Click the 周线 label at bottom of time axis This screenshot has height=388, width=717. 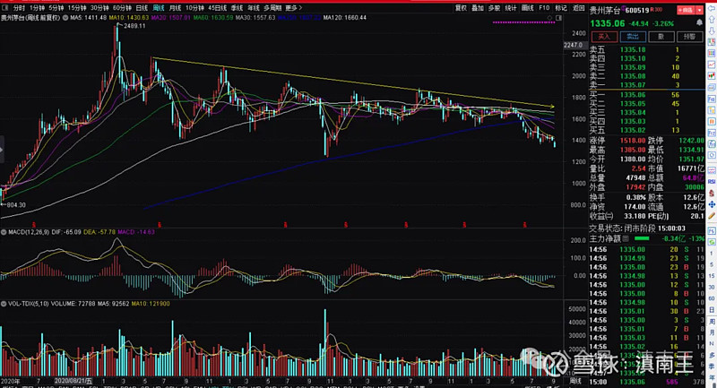pyautogui.click(x=574, y=381)
